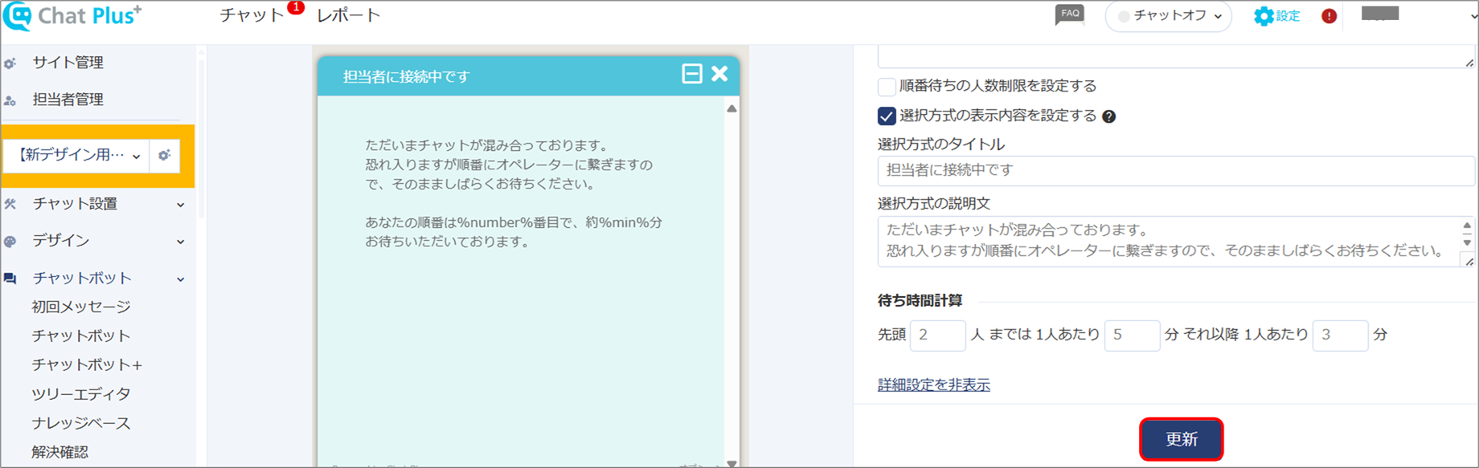Click the 設定 gear icon
Screen dimensions: 1479x468
(x=1263, y=16)
